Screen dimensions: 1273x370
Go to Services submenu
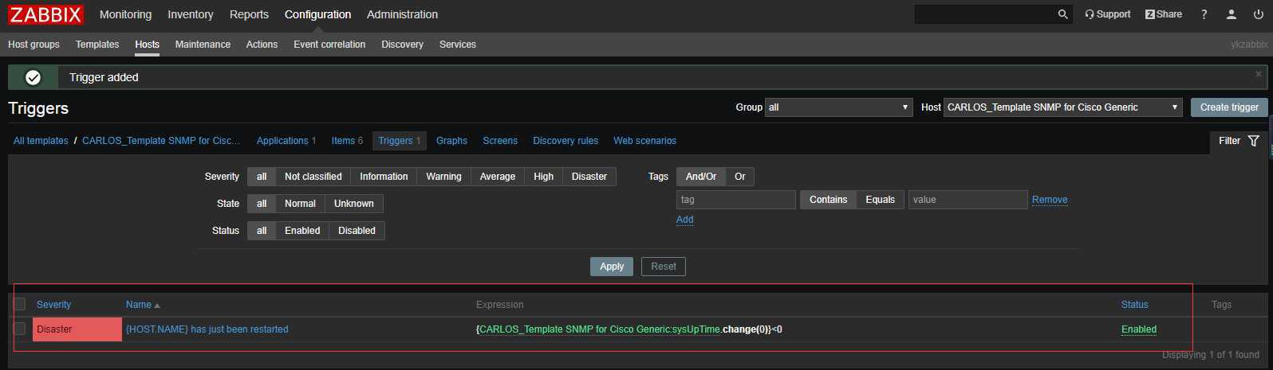(x=458, y=45)
